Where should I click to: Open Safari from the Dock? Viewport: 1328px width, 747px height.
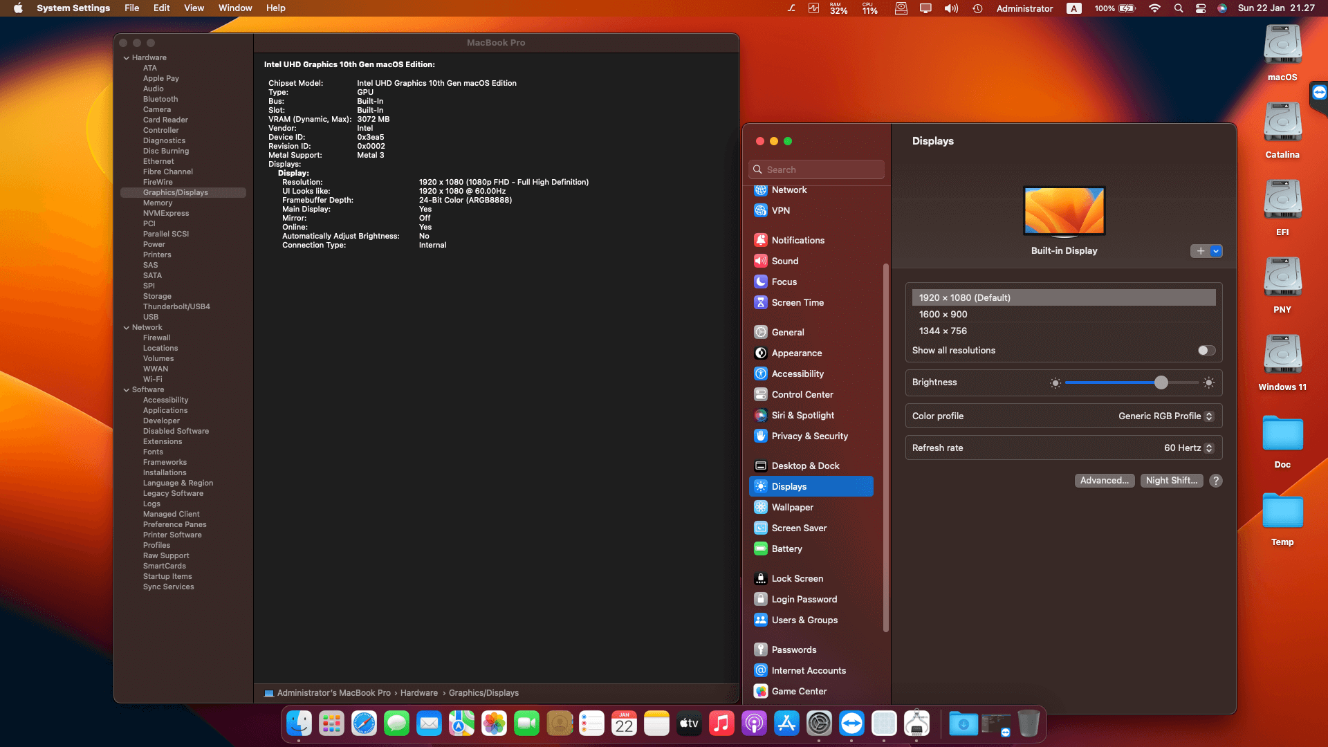[x=364, y=724]
